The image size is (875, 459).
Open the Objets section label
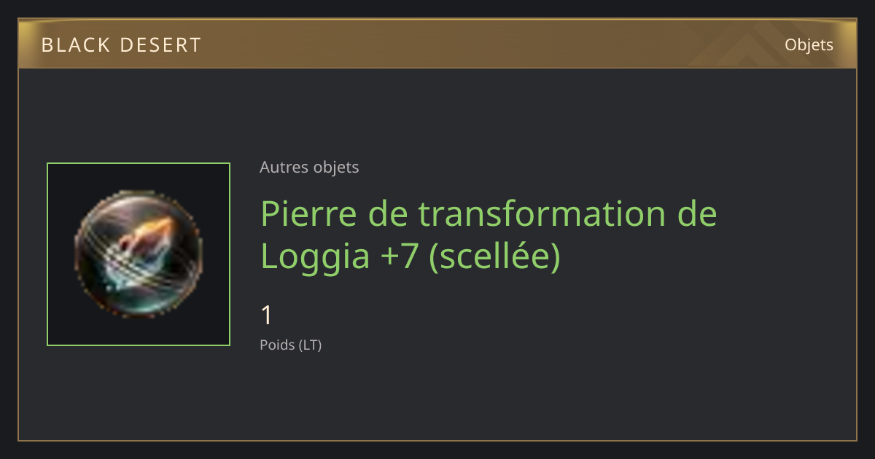pos(809,45)
